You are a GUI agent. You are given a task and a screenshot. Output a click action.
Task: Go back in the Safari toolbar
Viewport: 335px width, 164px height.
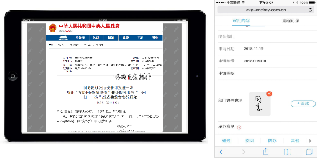(x=221, y=152)
